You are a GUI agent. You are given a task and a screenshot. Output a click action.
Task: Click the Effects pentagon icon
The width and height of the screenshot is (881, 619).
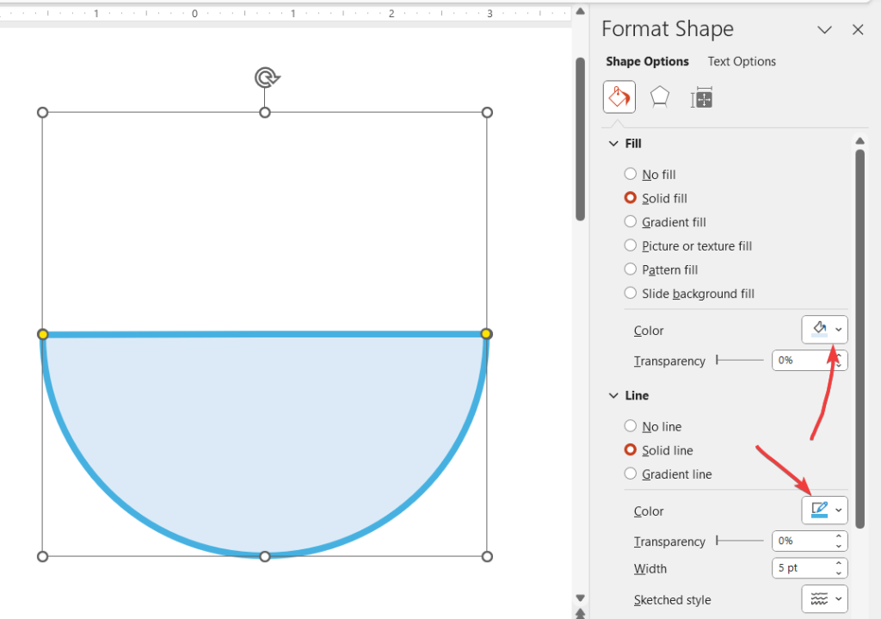tap(659, 97)
